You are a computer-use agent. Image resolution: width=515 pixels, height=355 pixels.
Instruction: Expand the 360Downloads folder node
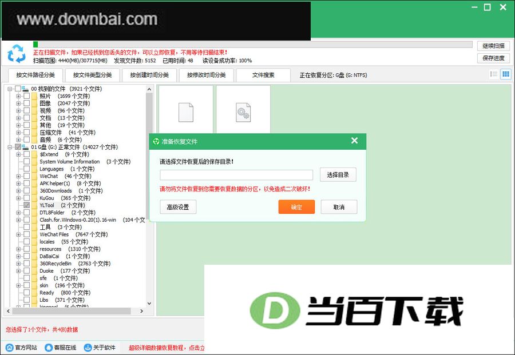(x=18, y=190)
